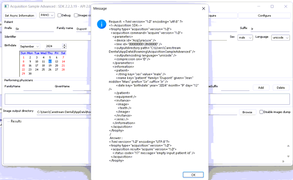Viewport: 293px width, 180px height.
Task: Select September 20 in the calendar
Action: click(x=57, y=66)
